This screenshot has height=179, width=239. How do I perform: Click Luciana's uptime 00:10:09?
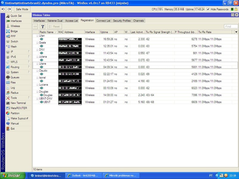tap(108, 88)
